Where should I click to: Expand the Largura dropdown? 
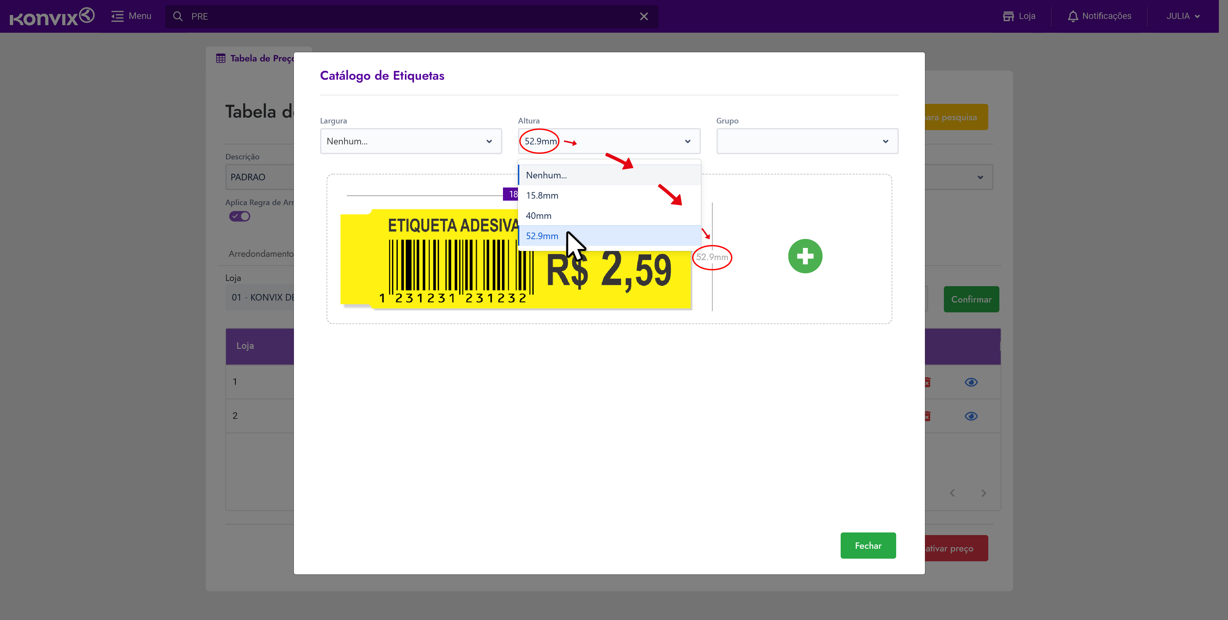(x=411, y=141)
